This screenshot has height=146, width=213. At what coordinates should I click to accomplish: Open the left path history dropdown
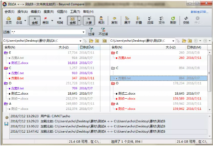click(80, 41)
